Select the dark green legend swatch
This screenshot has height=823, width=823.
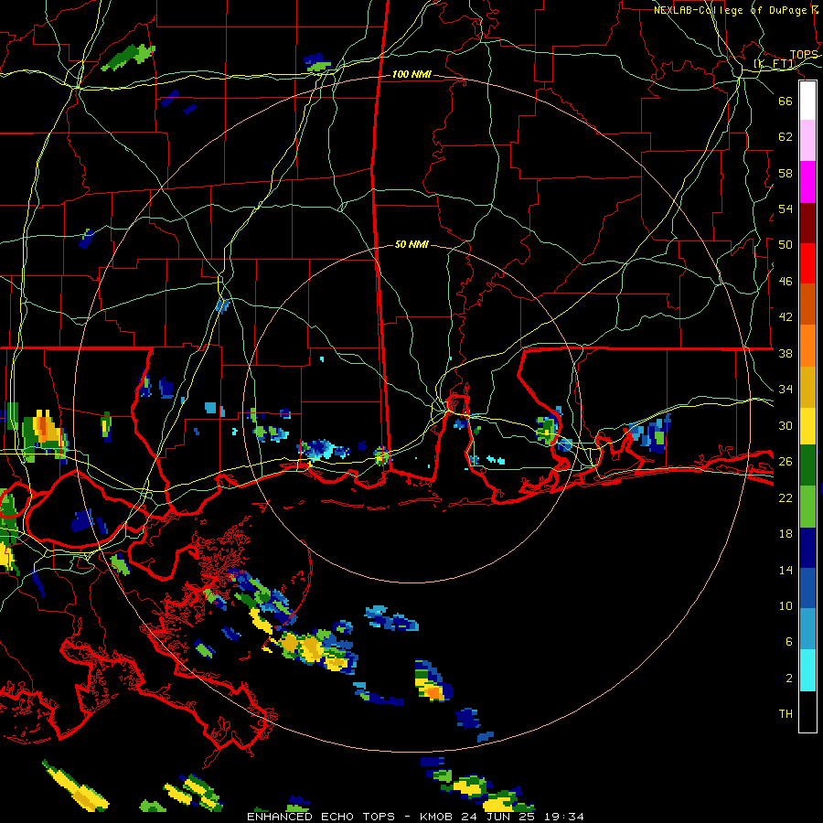[x=807, y=465]
